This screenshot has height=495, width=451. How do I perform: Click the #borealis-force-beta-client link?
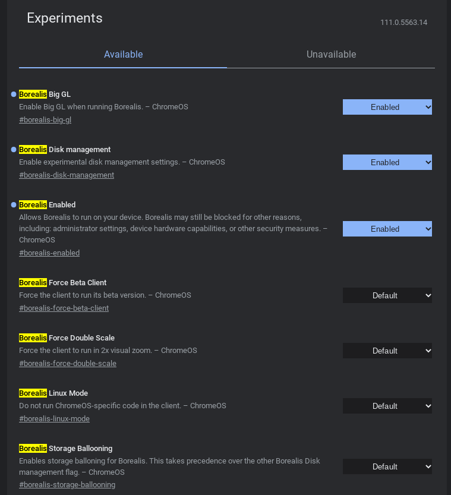(x=64, y=308)
